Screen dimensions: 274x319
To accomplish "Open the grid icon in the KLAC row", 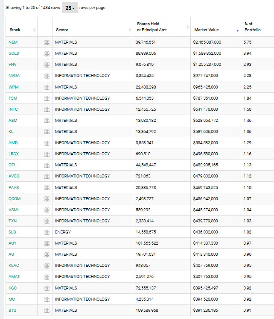I will click(x=47, y=266).
